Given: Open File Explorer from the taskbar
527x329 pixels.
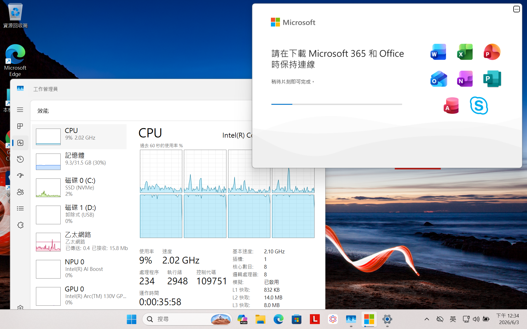Looking at the screenshot, I should [260, 319].
